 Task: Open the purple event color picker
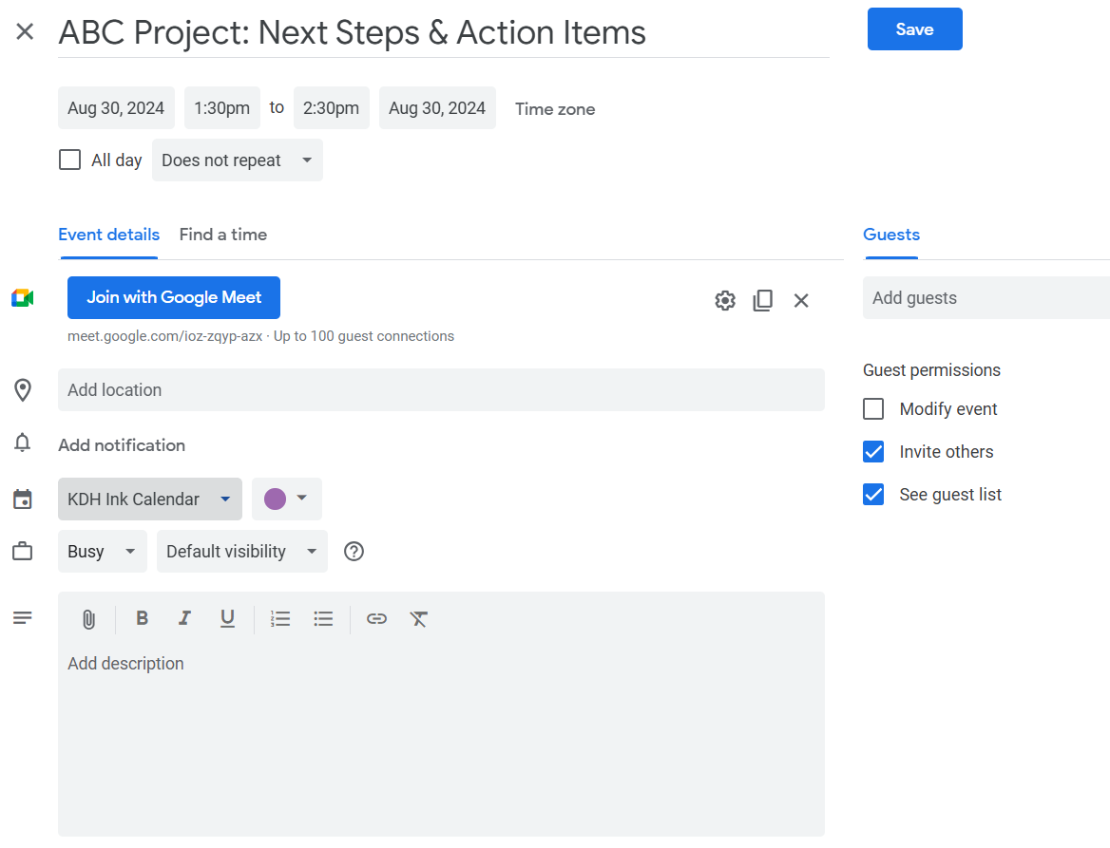click(286, 499)
